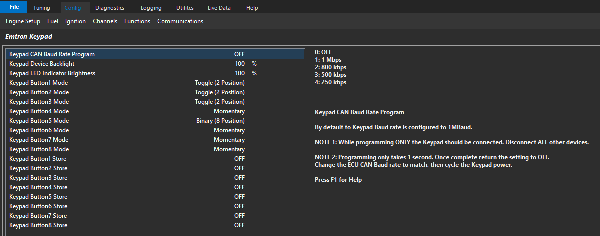Select the Keypad Button5 Mode row
This screenshot has width=600, height=236.
pyautogui.click(x=155, y=121)
